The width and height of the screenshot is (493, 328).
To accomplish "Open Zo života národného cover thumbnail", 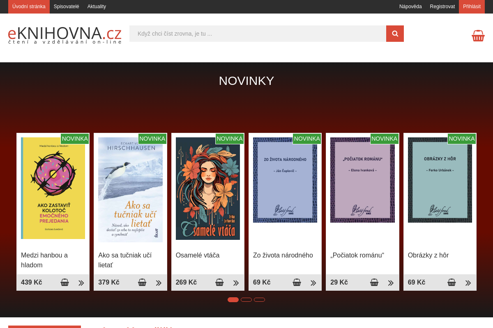I will 285,180.
